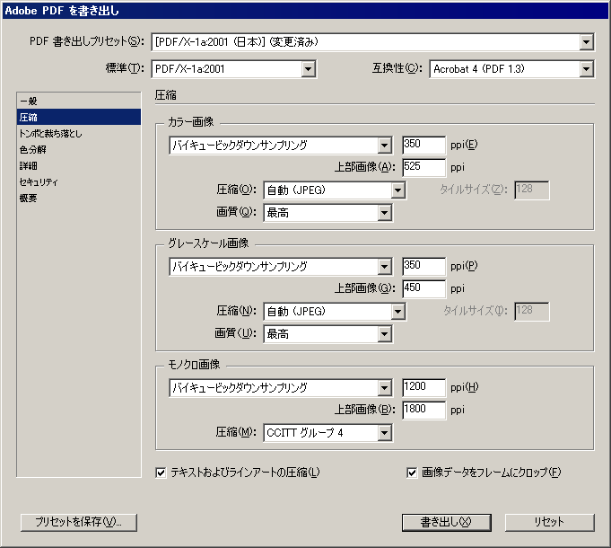This screenshot has width=611, height=548.
Task: Toggle テキストおよびラインアートの圧縮 checkbox
Action: [x=161, y=472]
